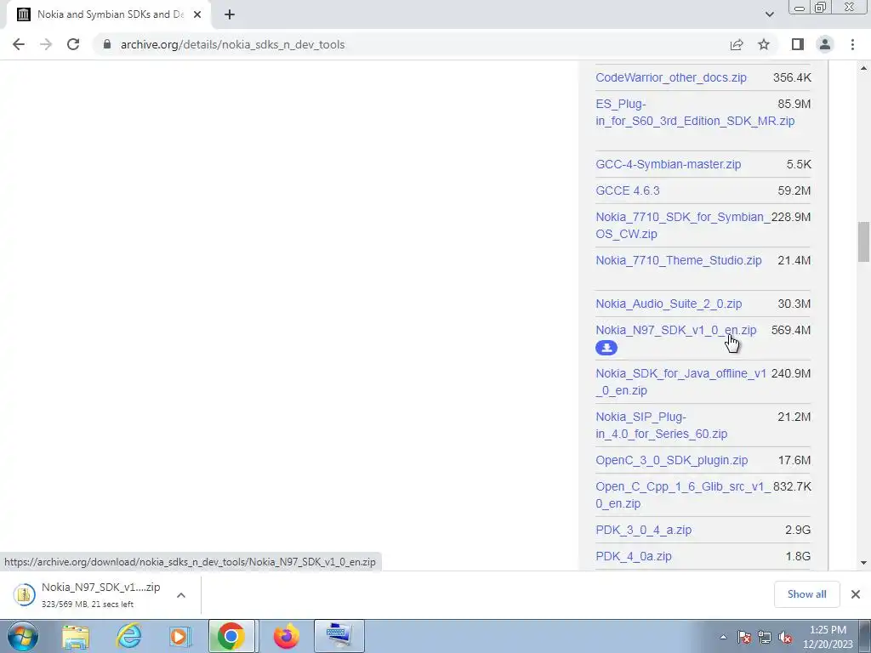
Task: Reload the archive.org page
Action: [73, 44]
